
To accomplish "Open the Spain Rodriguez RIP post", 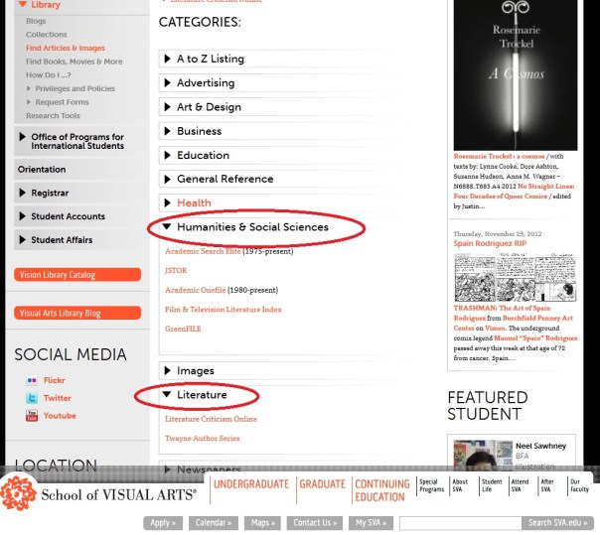I will (490, 243).
